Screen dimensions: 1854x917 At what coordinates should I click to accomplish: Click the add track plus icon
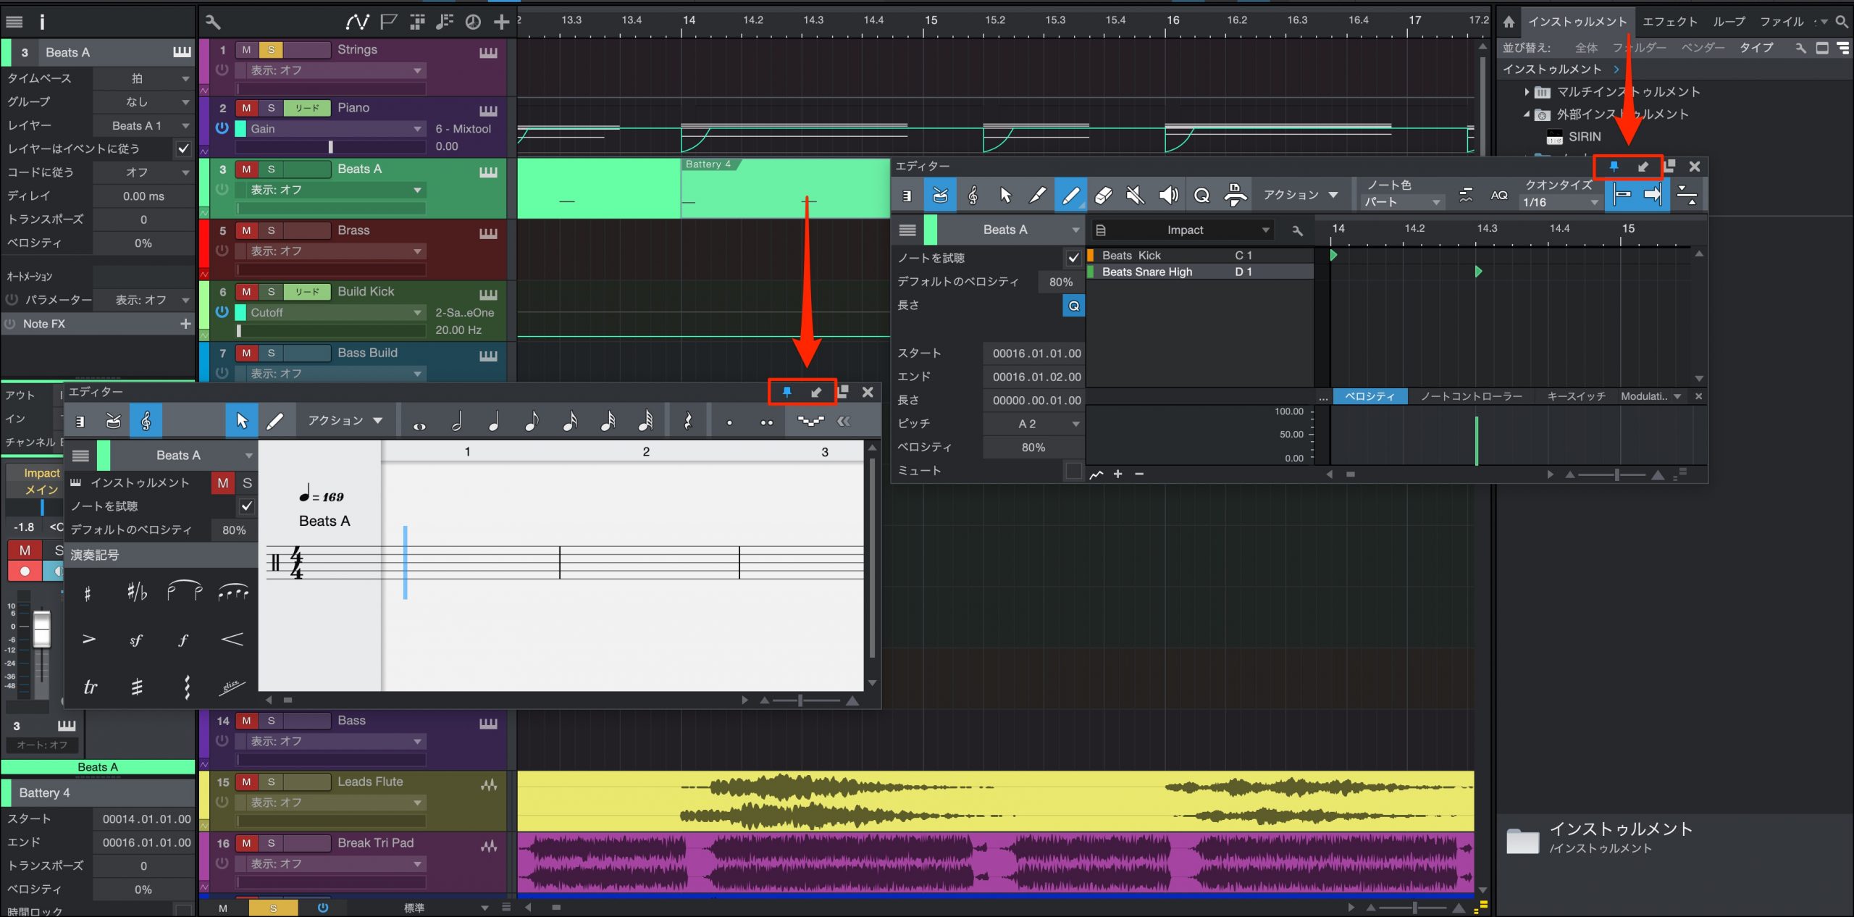(501, 22)
